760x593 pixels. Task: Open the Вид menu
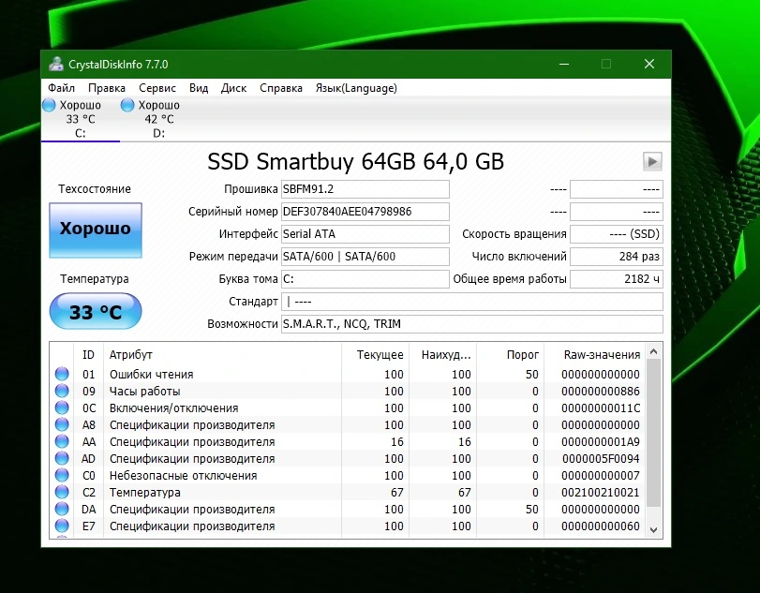pos(199,88)
